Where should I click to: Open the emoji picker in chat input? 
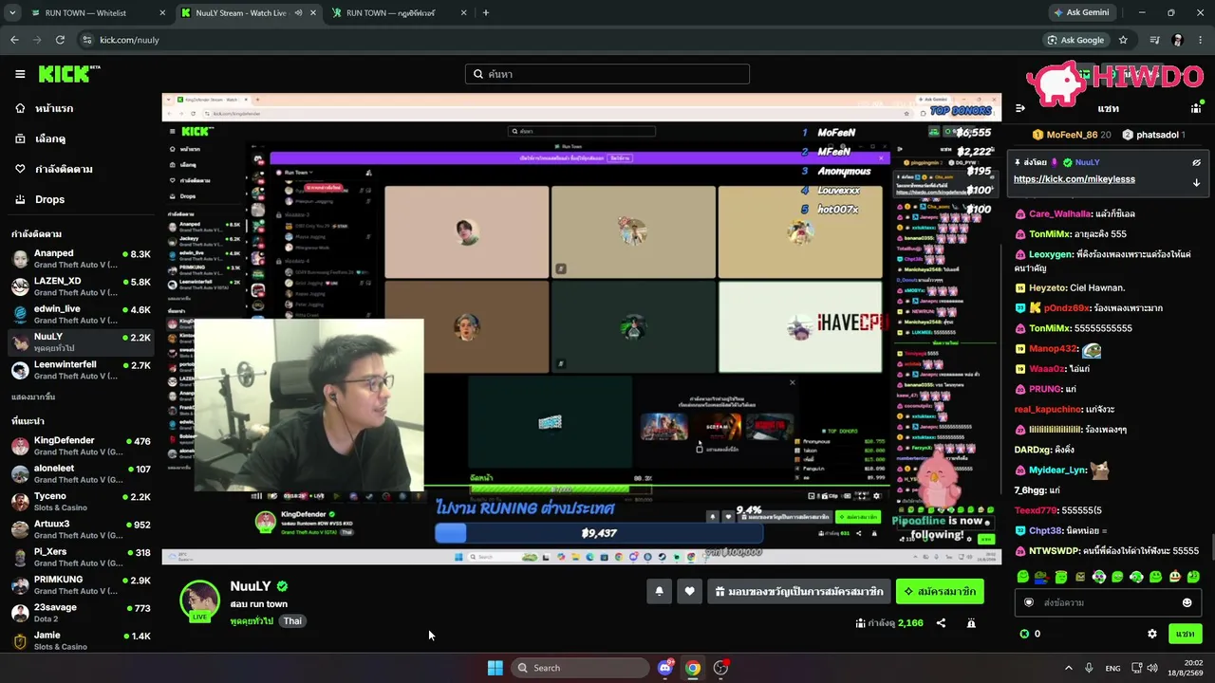(1187, 602)
